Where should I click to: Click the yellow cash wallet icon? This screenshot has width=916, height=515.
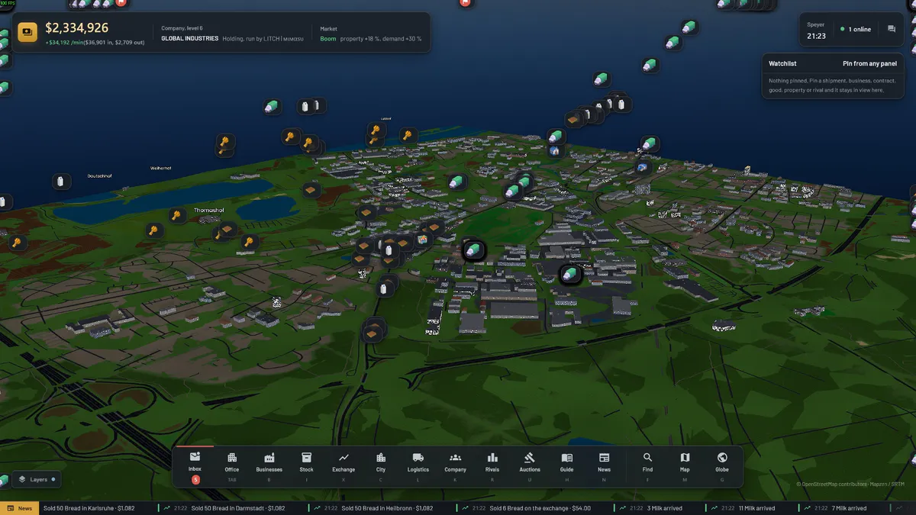click(x=27, y=32)
